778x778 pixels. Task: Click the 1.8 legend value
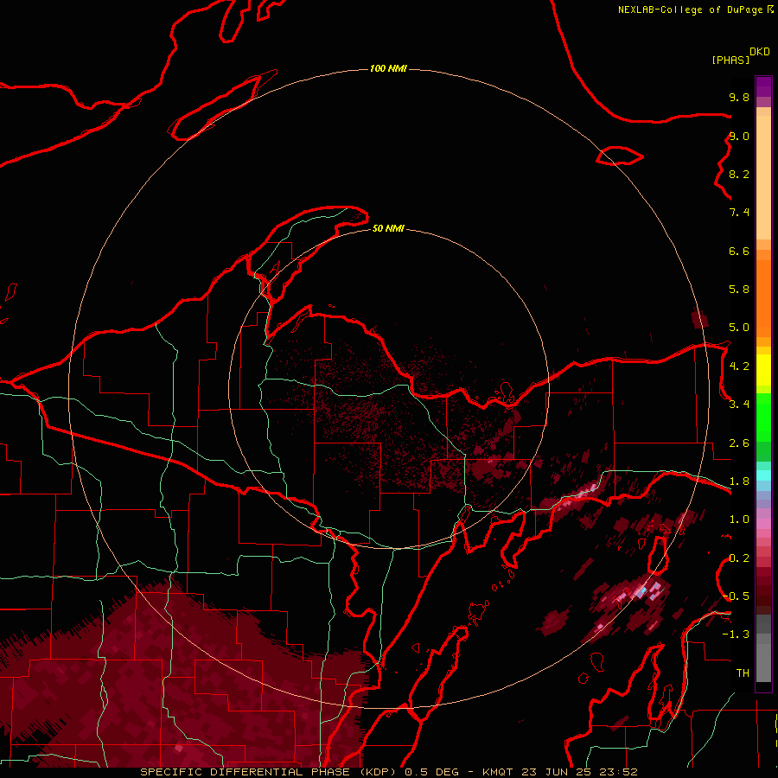[x=739, y=481]
